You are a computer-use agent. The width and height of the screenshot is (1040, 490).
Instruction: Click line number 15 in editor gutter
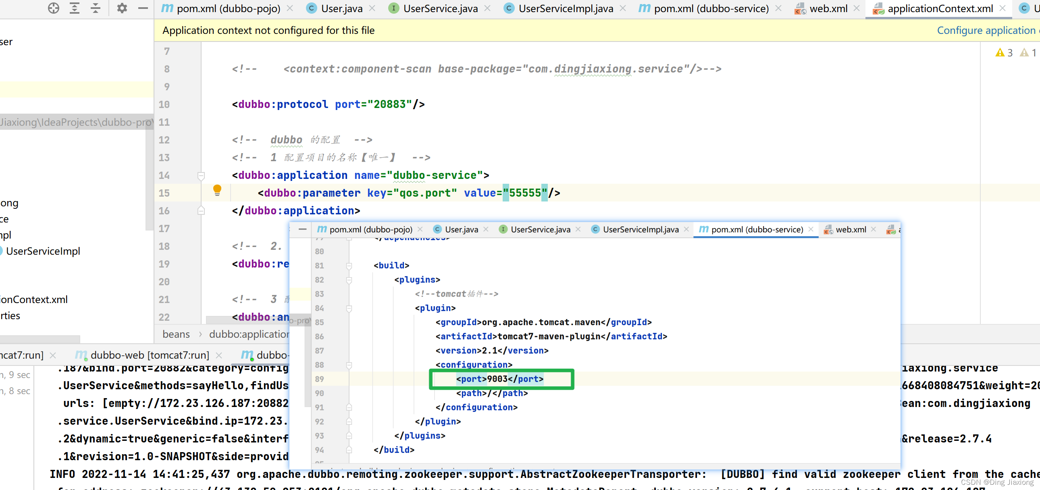164,193
